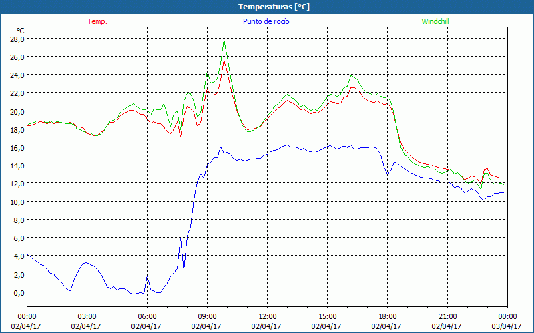Viewport: 534px width, 333px height.
Task: Click the 06:00 time axis label
Action: (x=147, y=317)
